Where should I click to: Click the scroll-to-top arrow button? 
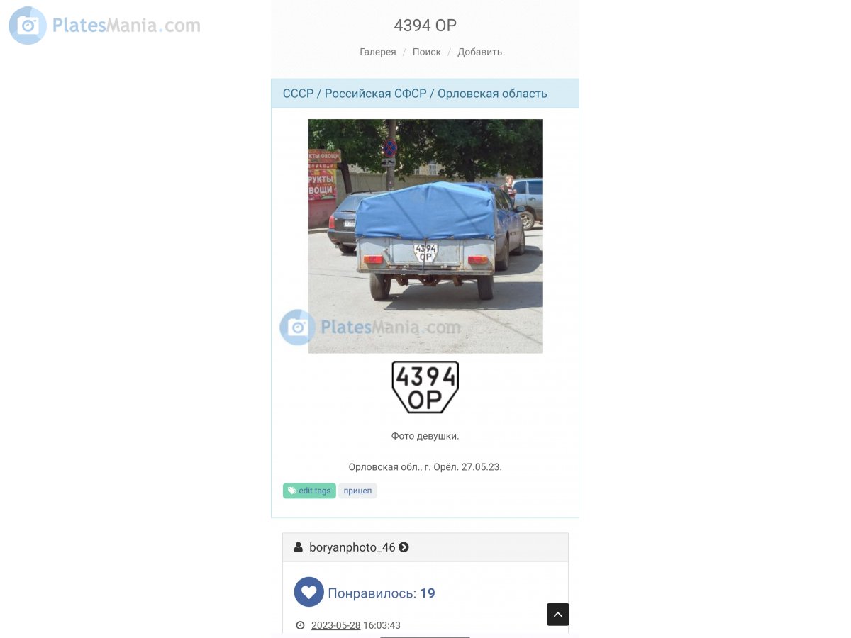tap(558, 615)
